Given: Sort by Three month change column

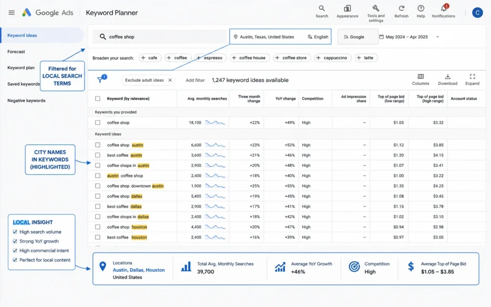Looking at the screenshot, I should pos(249,99).
